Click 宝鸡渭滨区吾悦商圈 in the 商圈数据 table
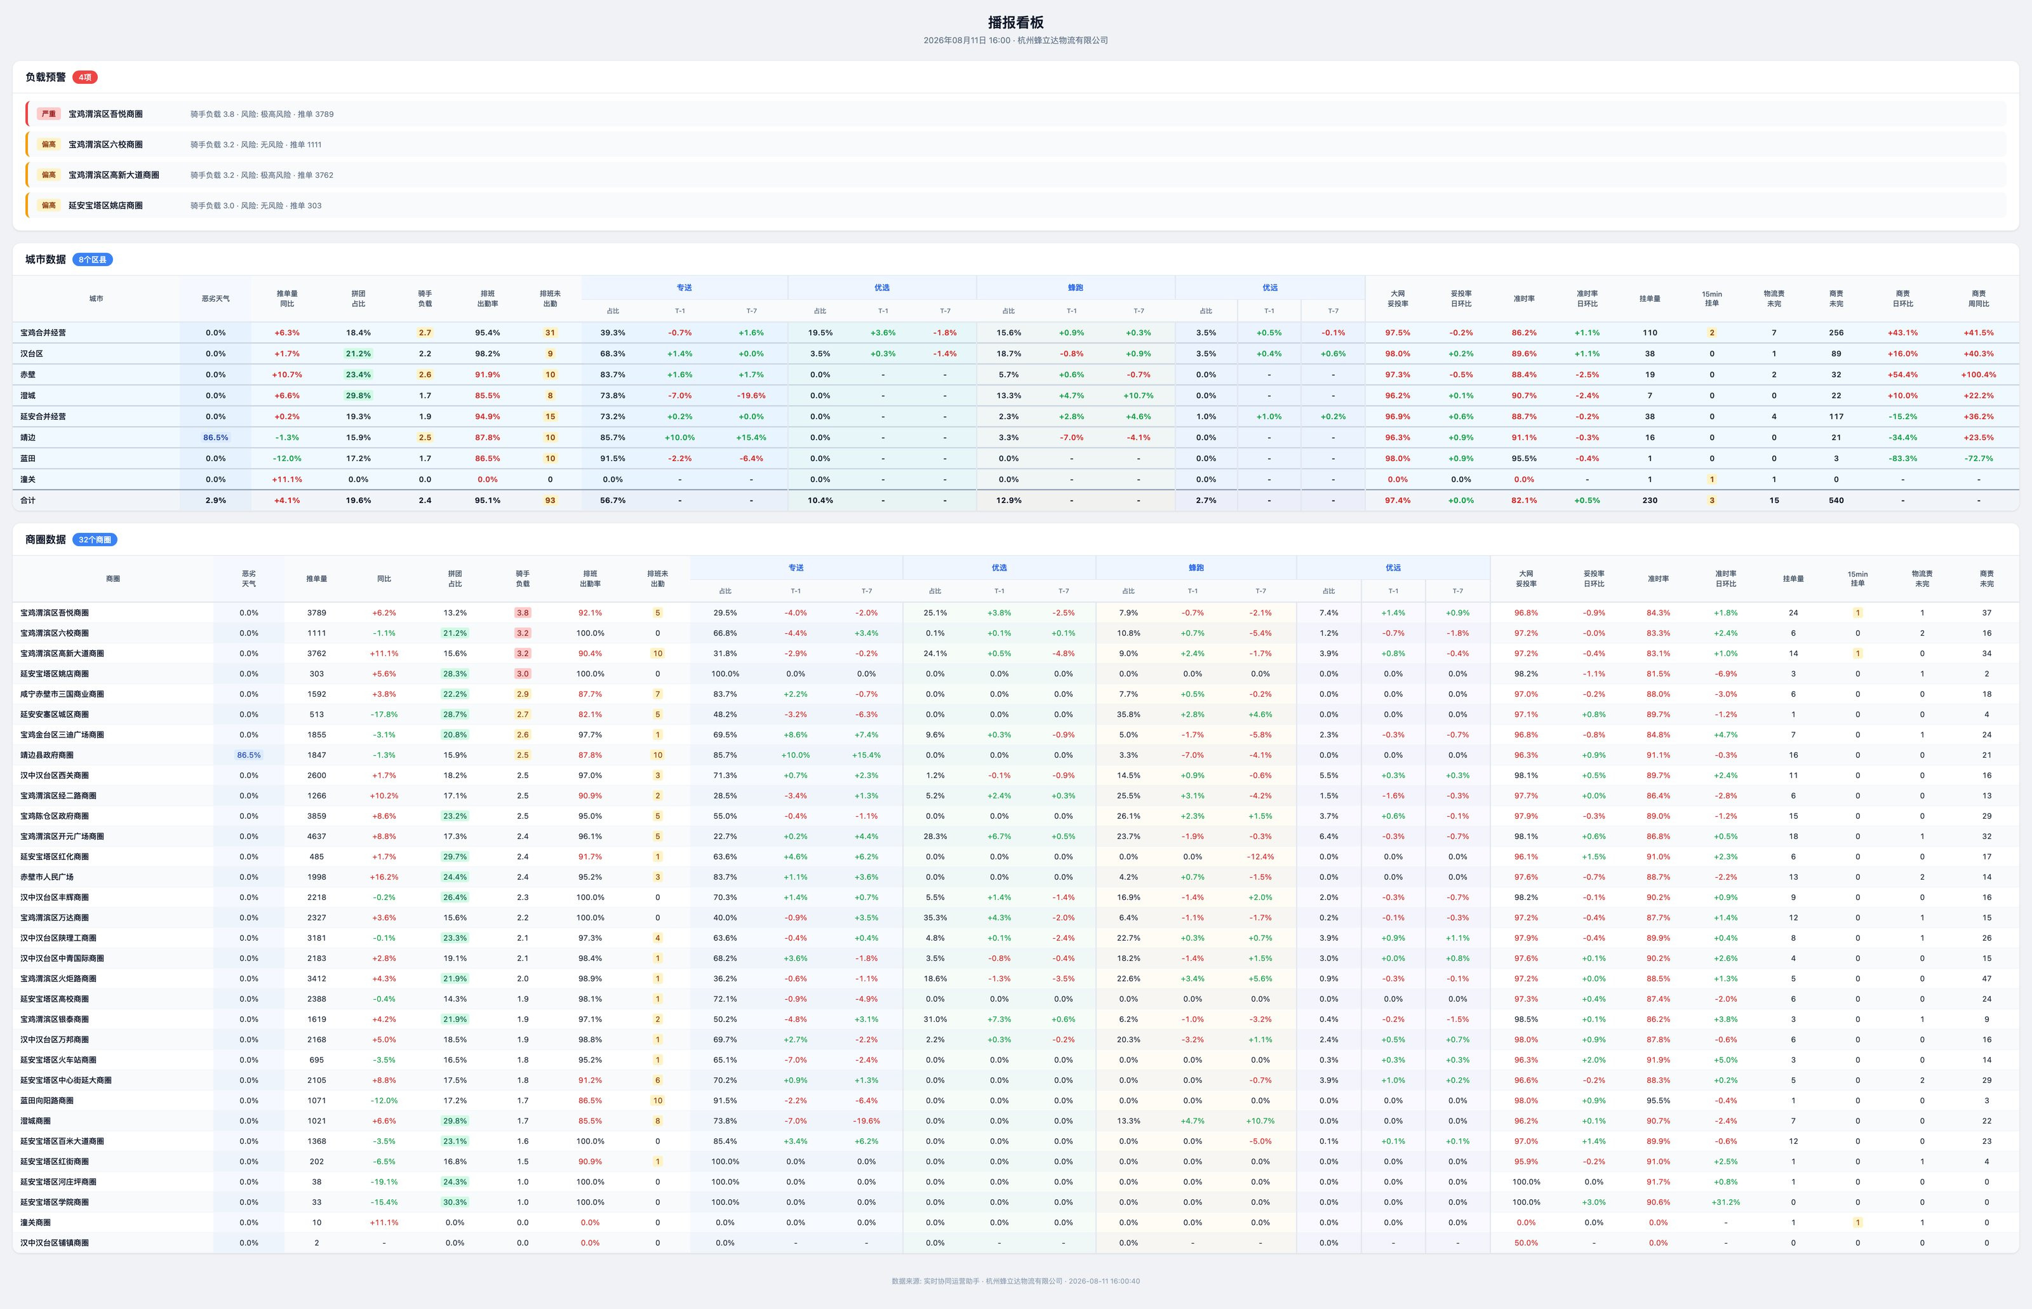Viewport: 2032px width, 1309px height. click(x=55, y=613)
